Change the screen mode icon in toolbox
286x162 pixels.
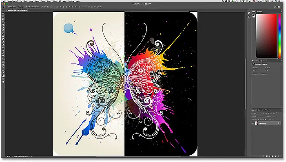pyautogui.click(x=3, y=82)
